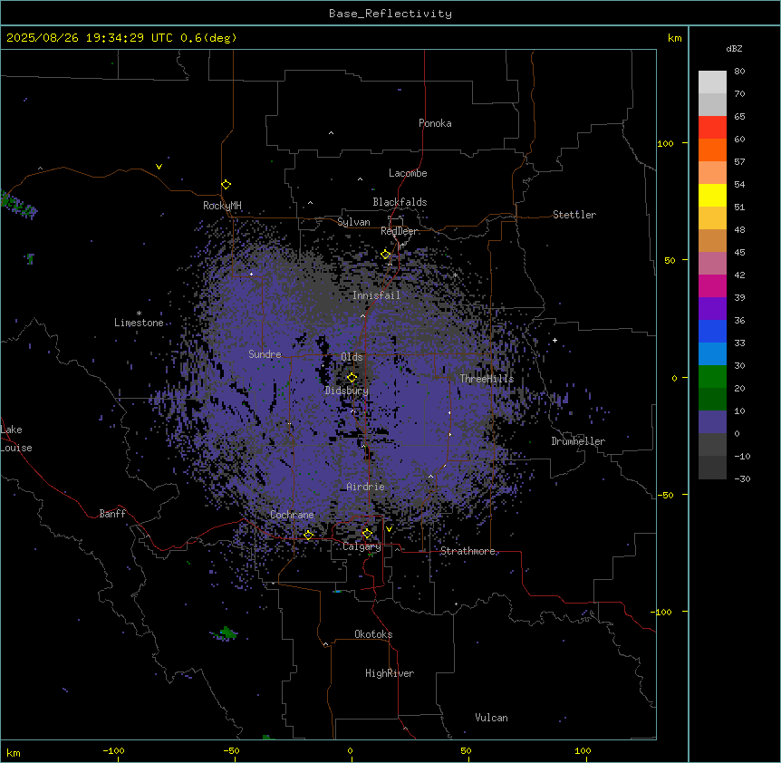The image size is (781, 763).
Task: Click the -30 value in dBZ legend
Action: click(742, 478)
